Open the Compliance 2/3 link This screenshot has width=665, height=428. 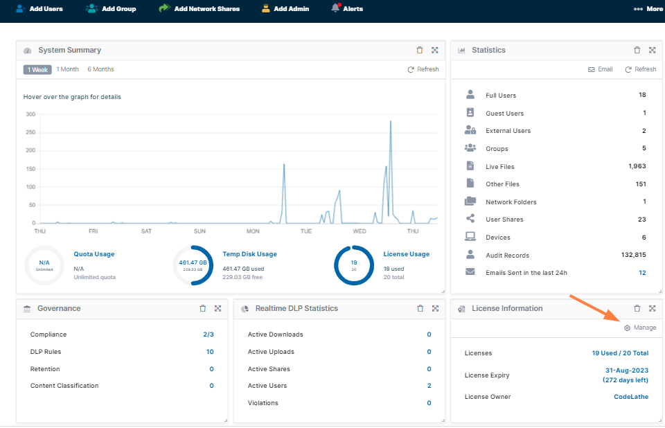(208, 335)
